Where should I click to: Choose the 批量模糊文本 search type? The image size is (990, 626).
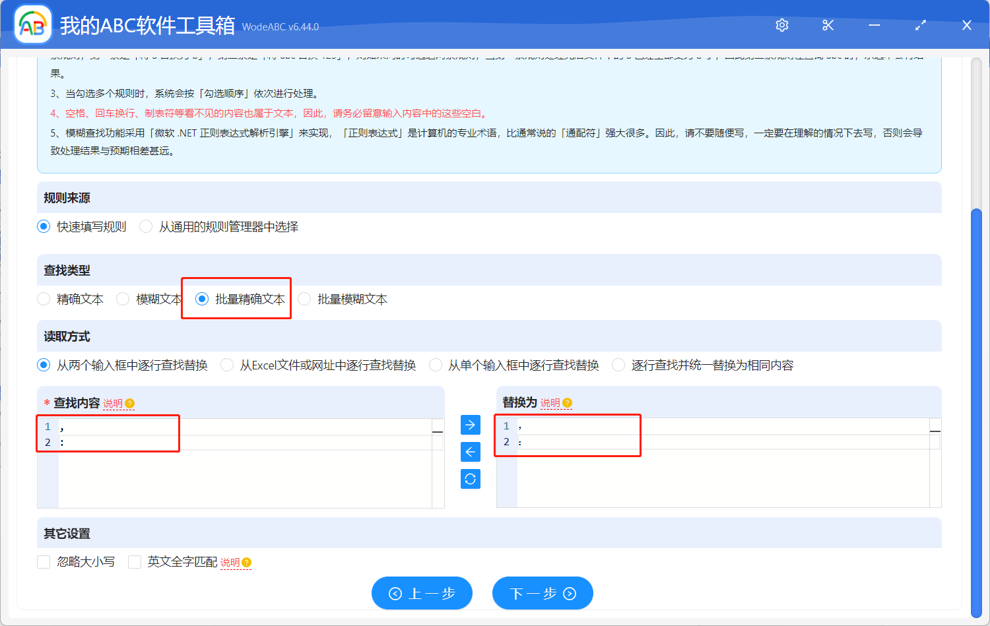coord(305,299)
